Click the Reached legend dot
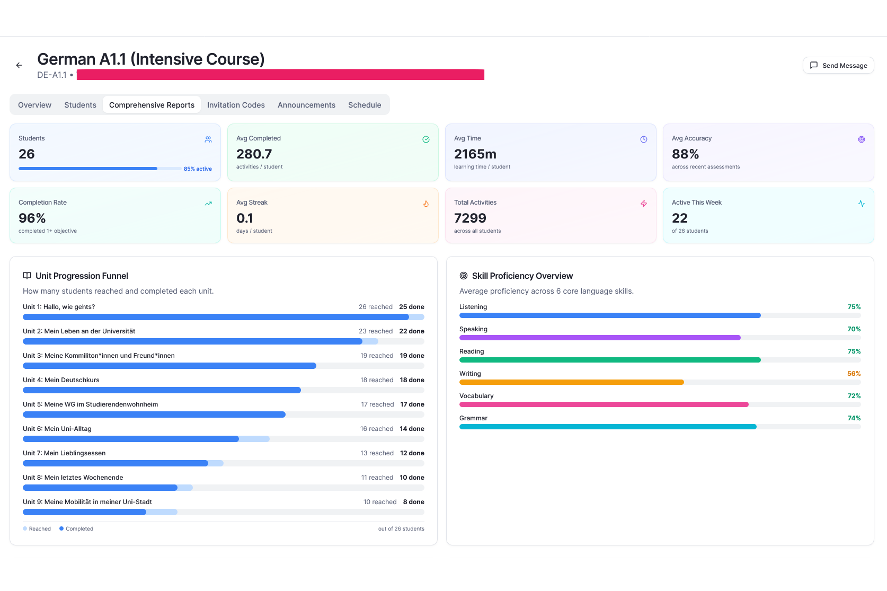Viewport: 887px width, 591px height. pos(25,528)
